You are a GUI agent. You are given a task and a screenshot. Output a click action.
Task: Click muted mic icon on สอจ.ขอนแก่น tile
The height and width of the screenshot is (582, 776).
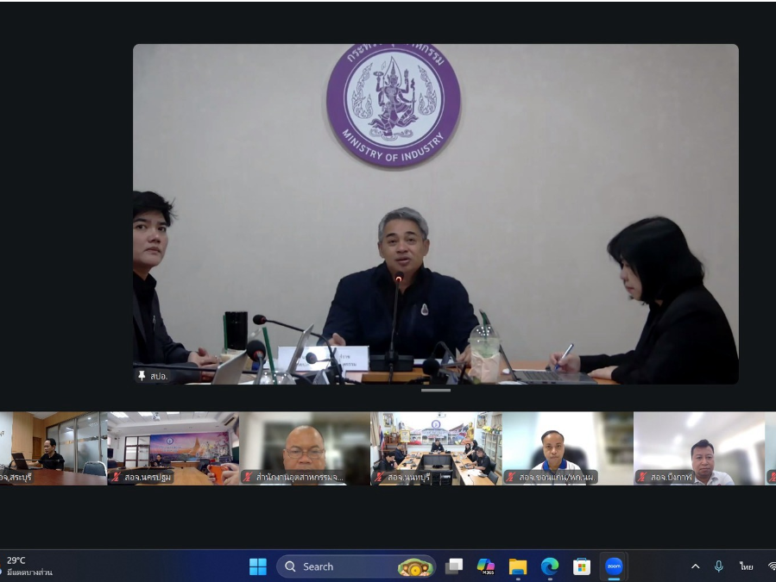(x=511, y=477)
